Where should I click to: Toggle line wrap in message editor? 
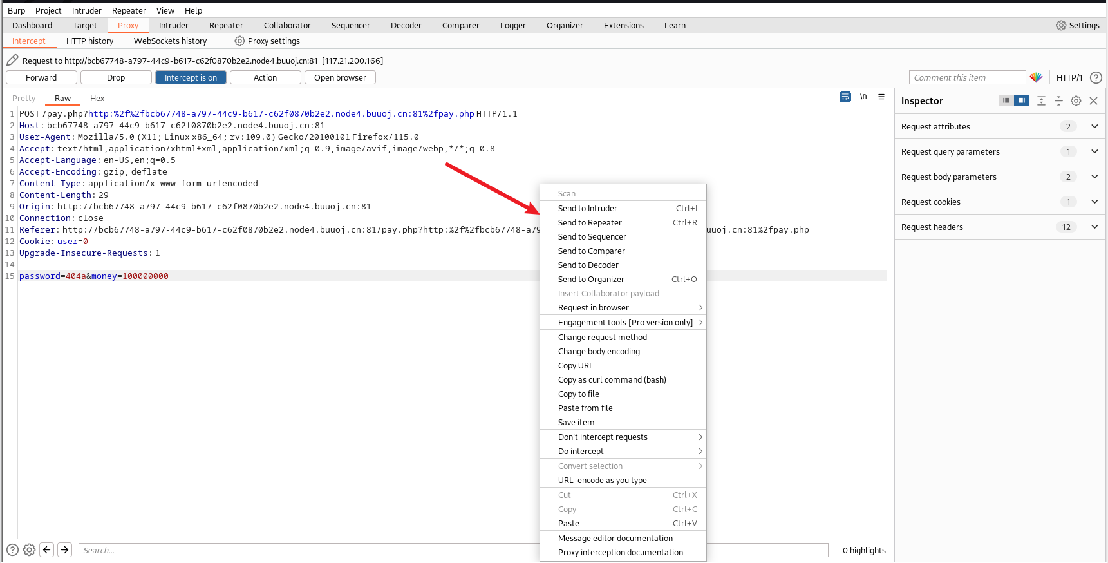click(845, 97)
